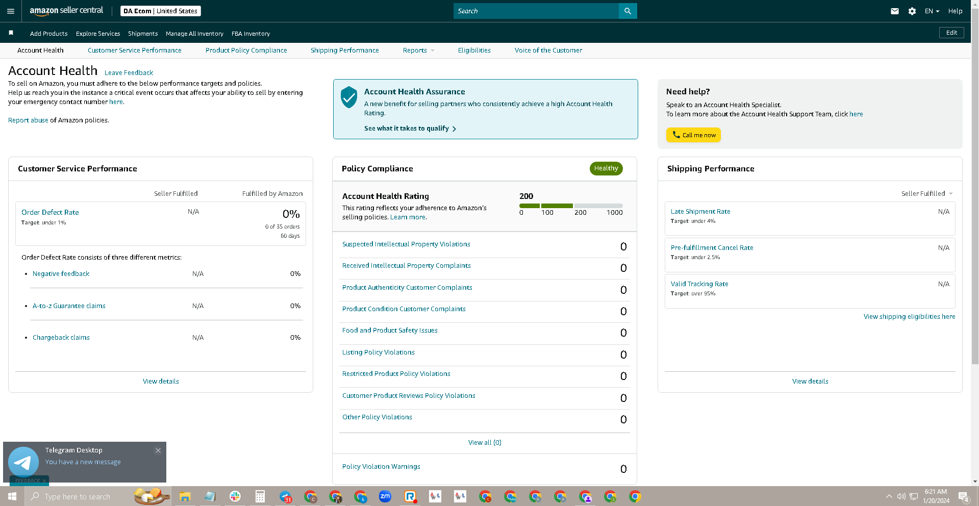Show hidden system tray icons
The height and width of the screenshot is (506, 979).
point(889,496)
